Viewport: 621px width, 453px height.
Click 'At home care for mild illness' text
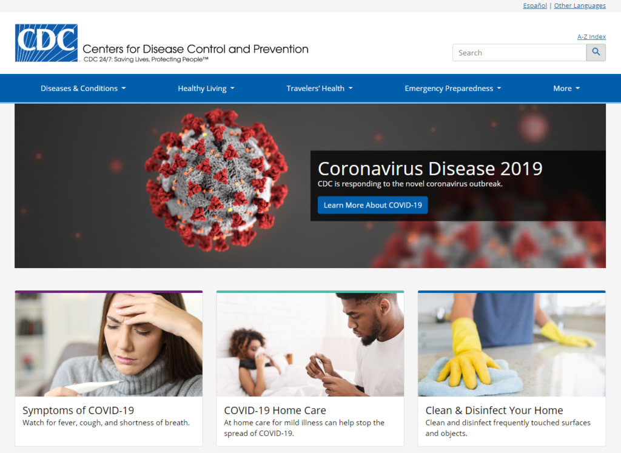(304, 428)
